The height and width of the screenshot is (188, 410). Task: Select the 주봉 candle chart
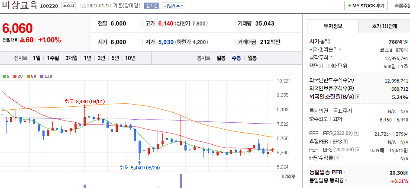pyautogui.click(x=237, y=58)
